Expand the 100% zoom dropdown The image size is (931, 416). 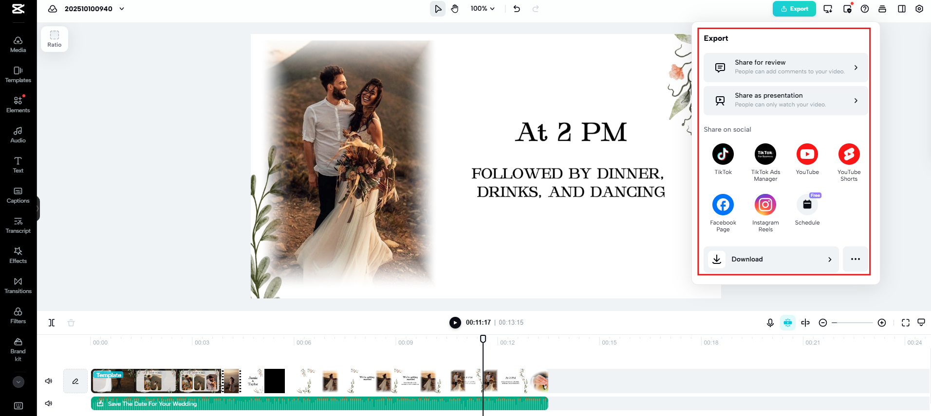coord(482,9)
